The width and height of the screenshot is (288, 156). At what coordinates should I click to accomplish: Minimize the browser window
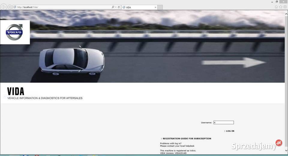coord(272,2)
